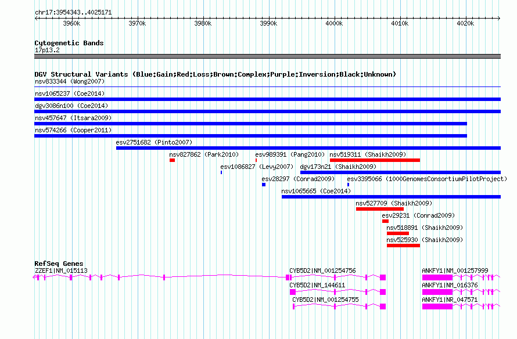
Task: Click the RefSeq Genes track title
Action: pos(59,264)
